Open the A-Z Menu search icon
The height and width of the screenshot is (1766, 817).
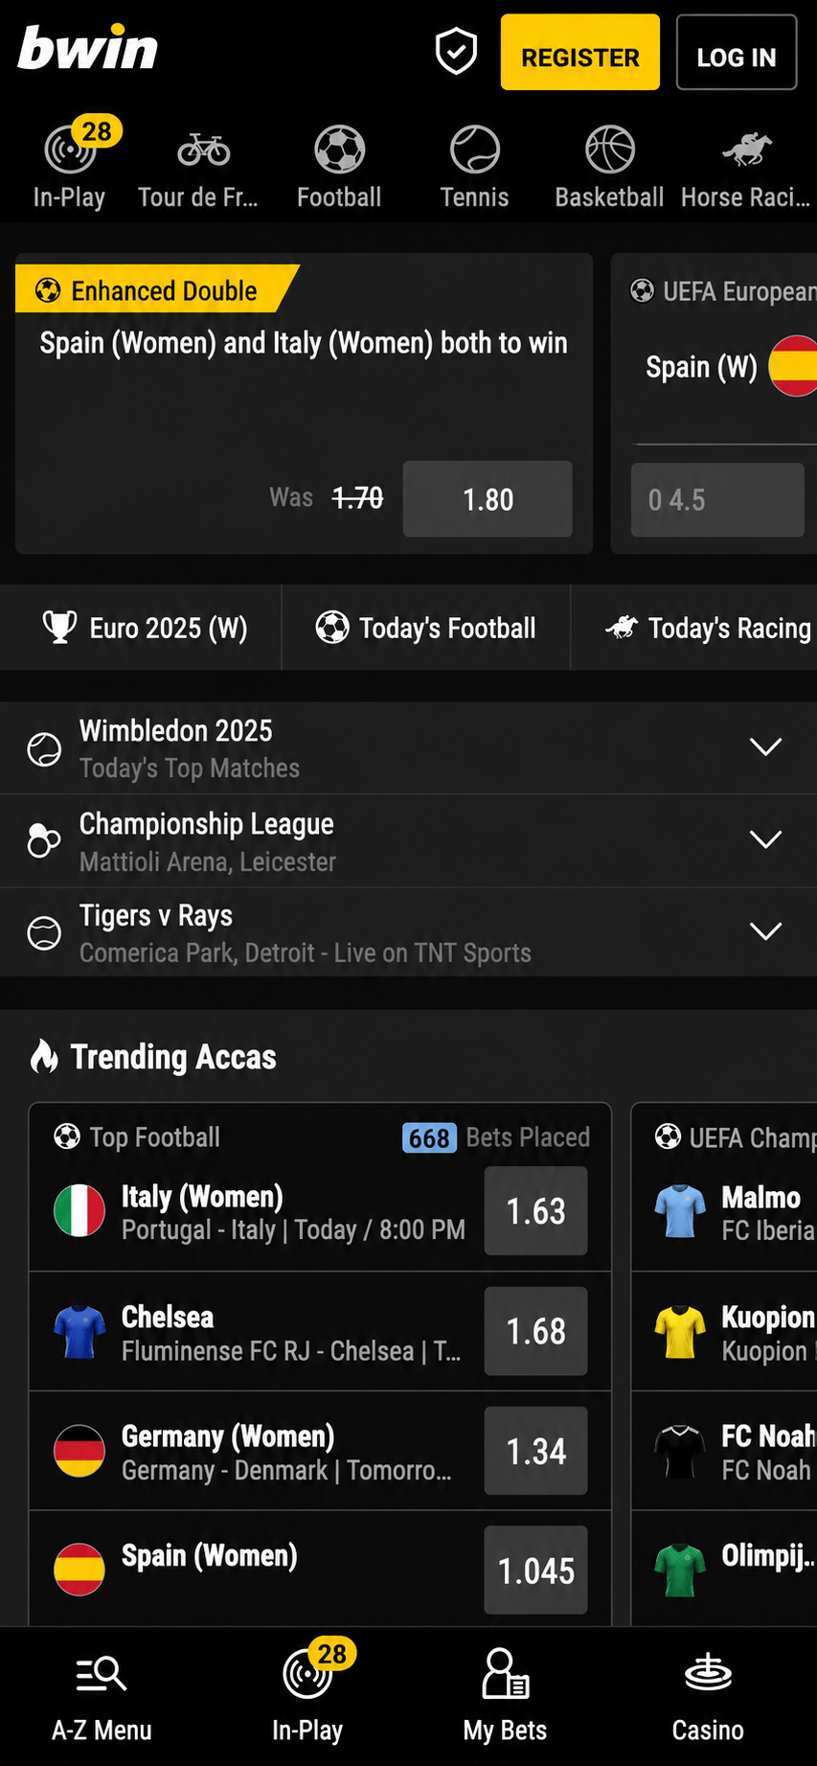pyautogui.click(x=102, y=1673)
